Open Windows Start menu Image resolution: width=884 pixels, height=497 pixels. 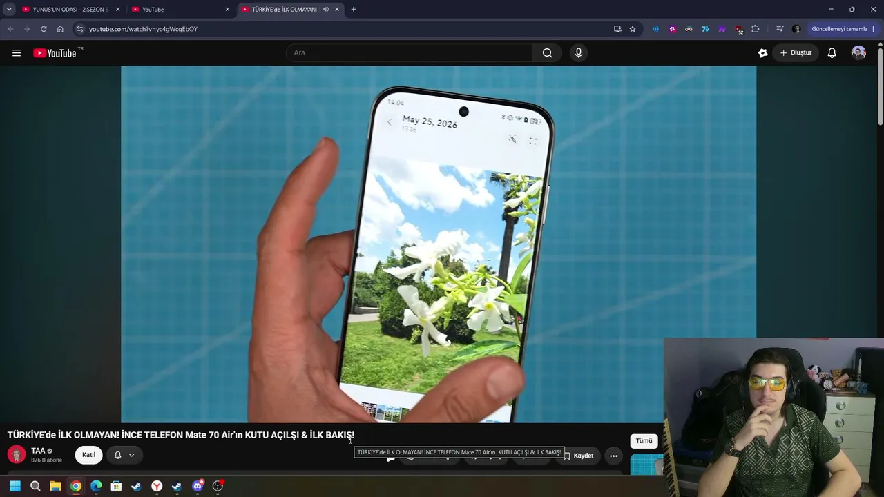[x=15, y=486]
